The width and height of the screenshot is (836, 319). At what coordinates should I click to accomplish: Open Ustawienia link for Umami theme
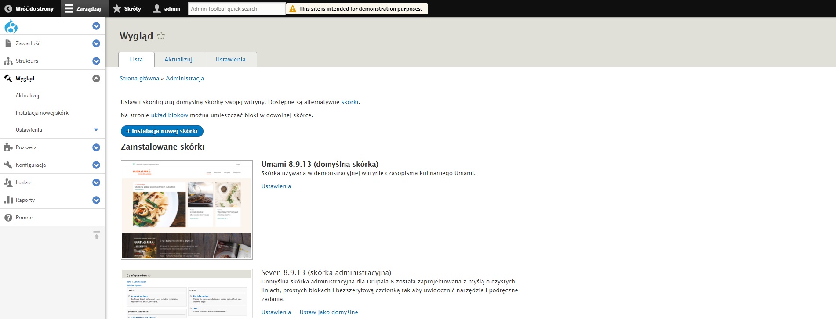[x=276, y=186]
